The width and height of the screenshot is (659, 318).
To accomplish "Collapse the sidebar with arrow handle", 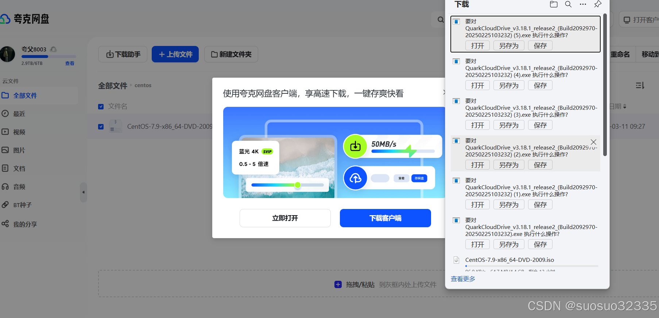I will pos(83,192).
